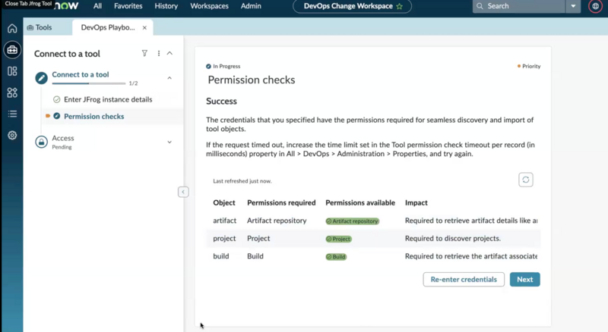
Task: Open the Connect to a tool stage link
Action: point(81,74)
